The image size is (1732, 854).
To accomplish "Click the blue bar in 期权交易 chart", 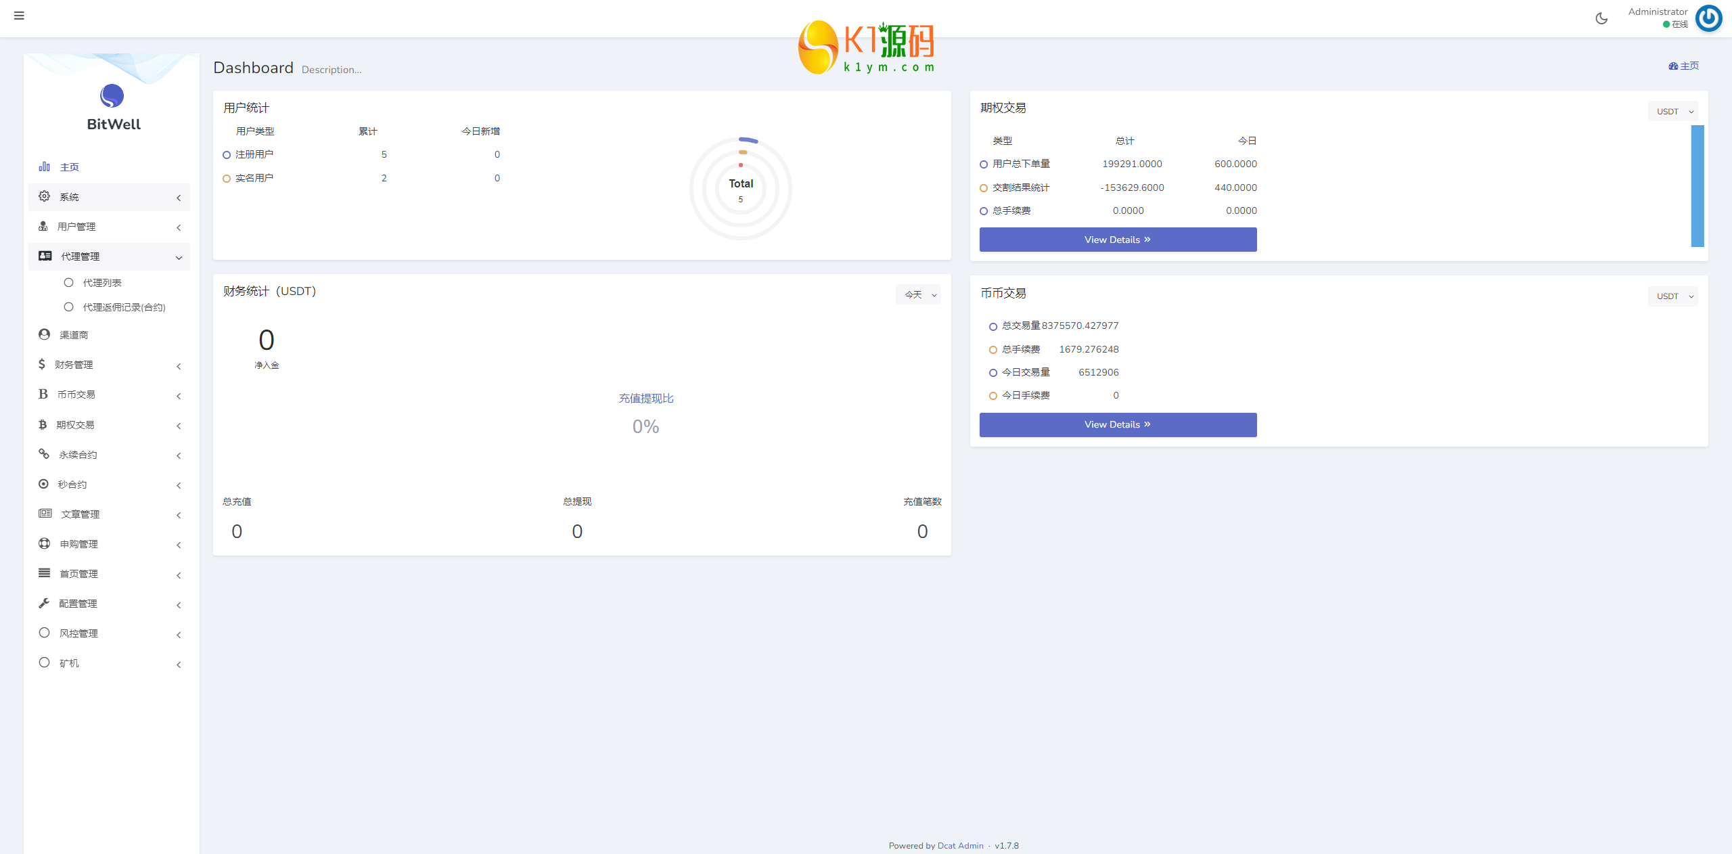I will (1697, 186).
